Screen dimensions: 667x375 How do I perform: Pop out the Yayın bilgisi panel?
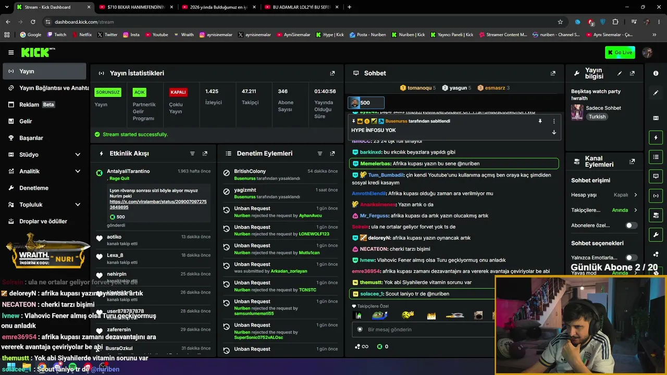coord(632,73)
